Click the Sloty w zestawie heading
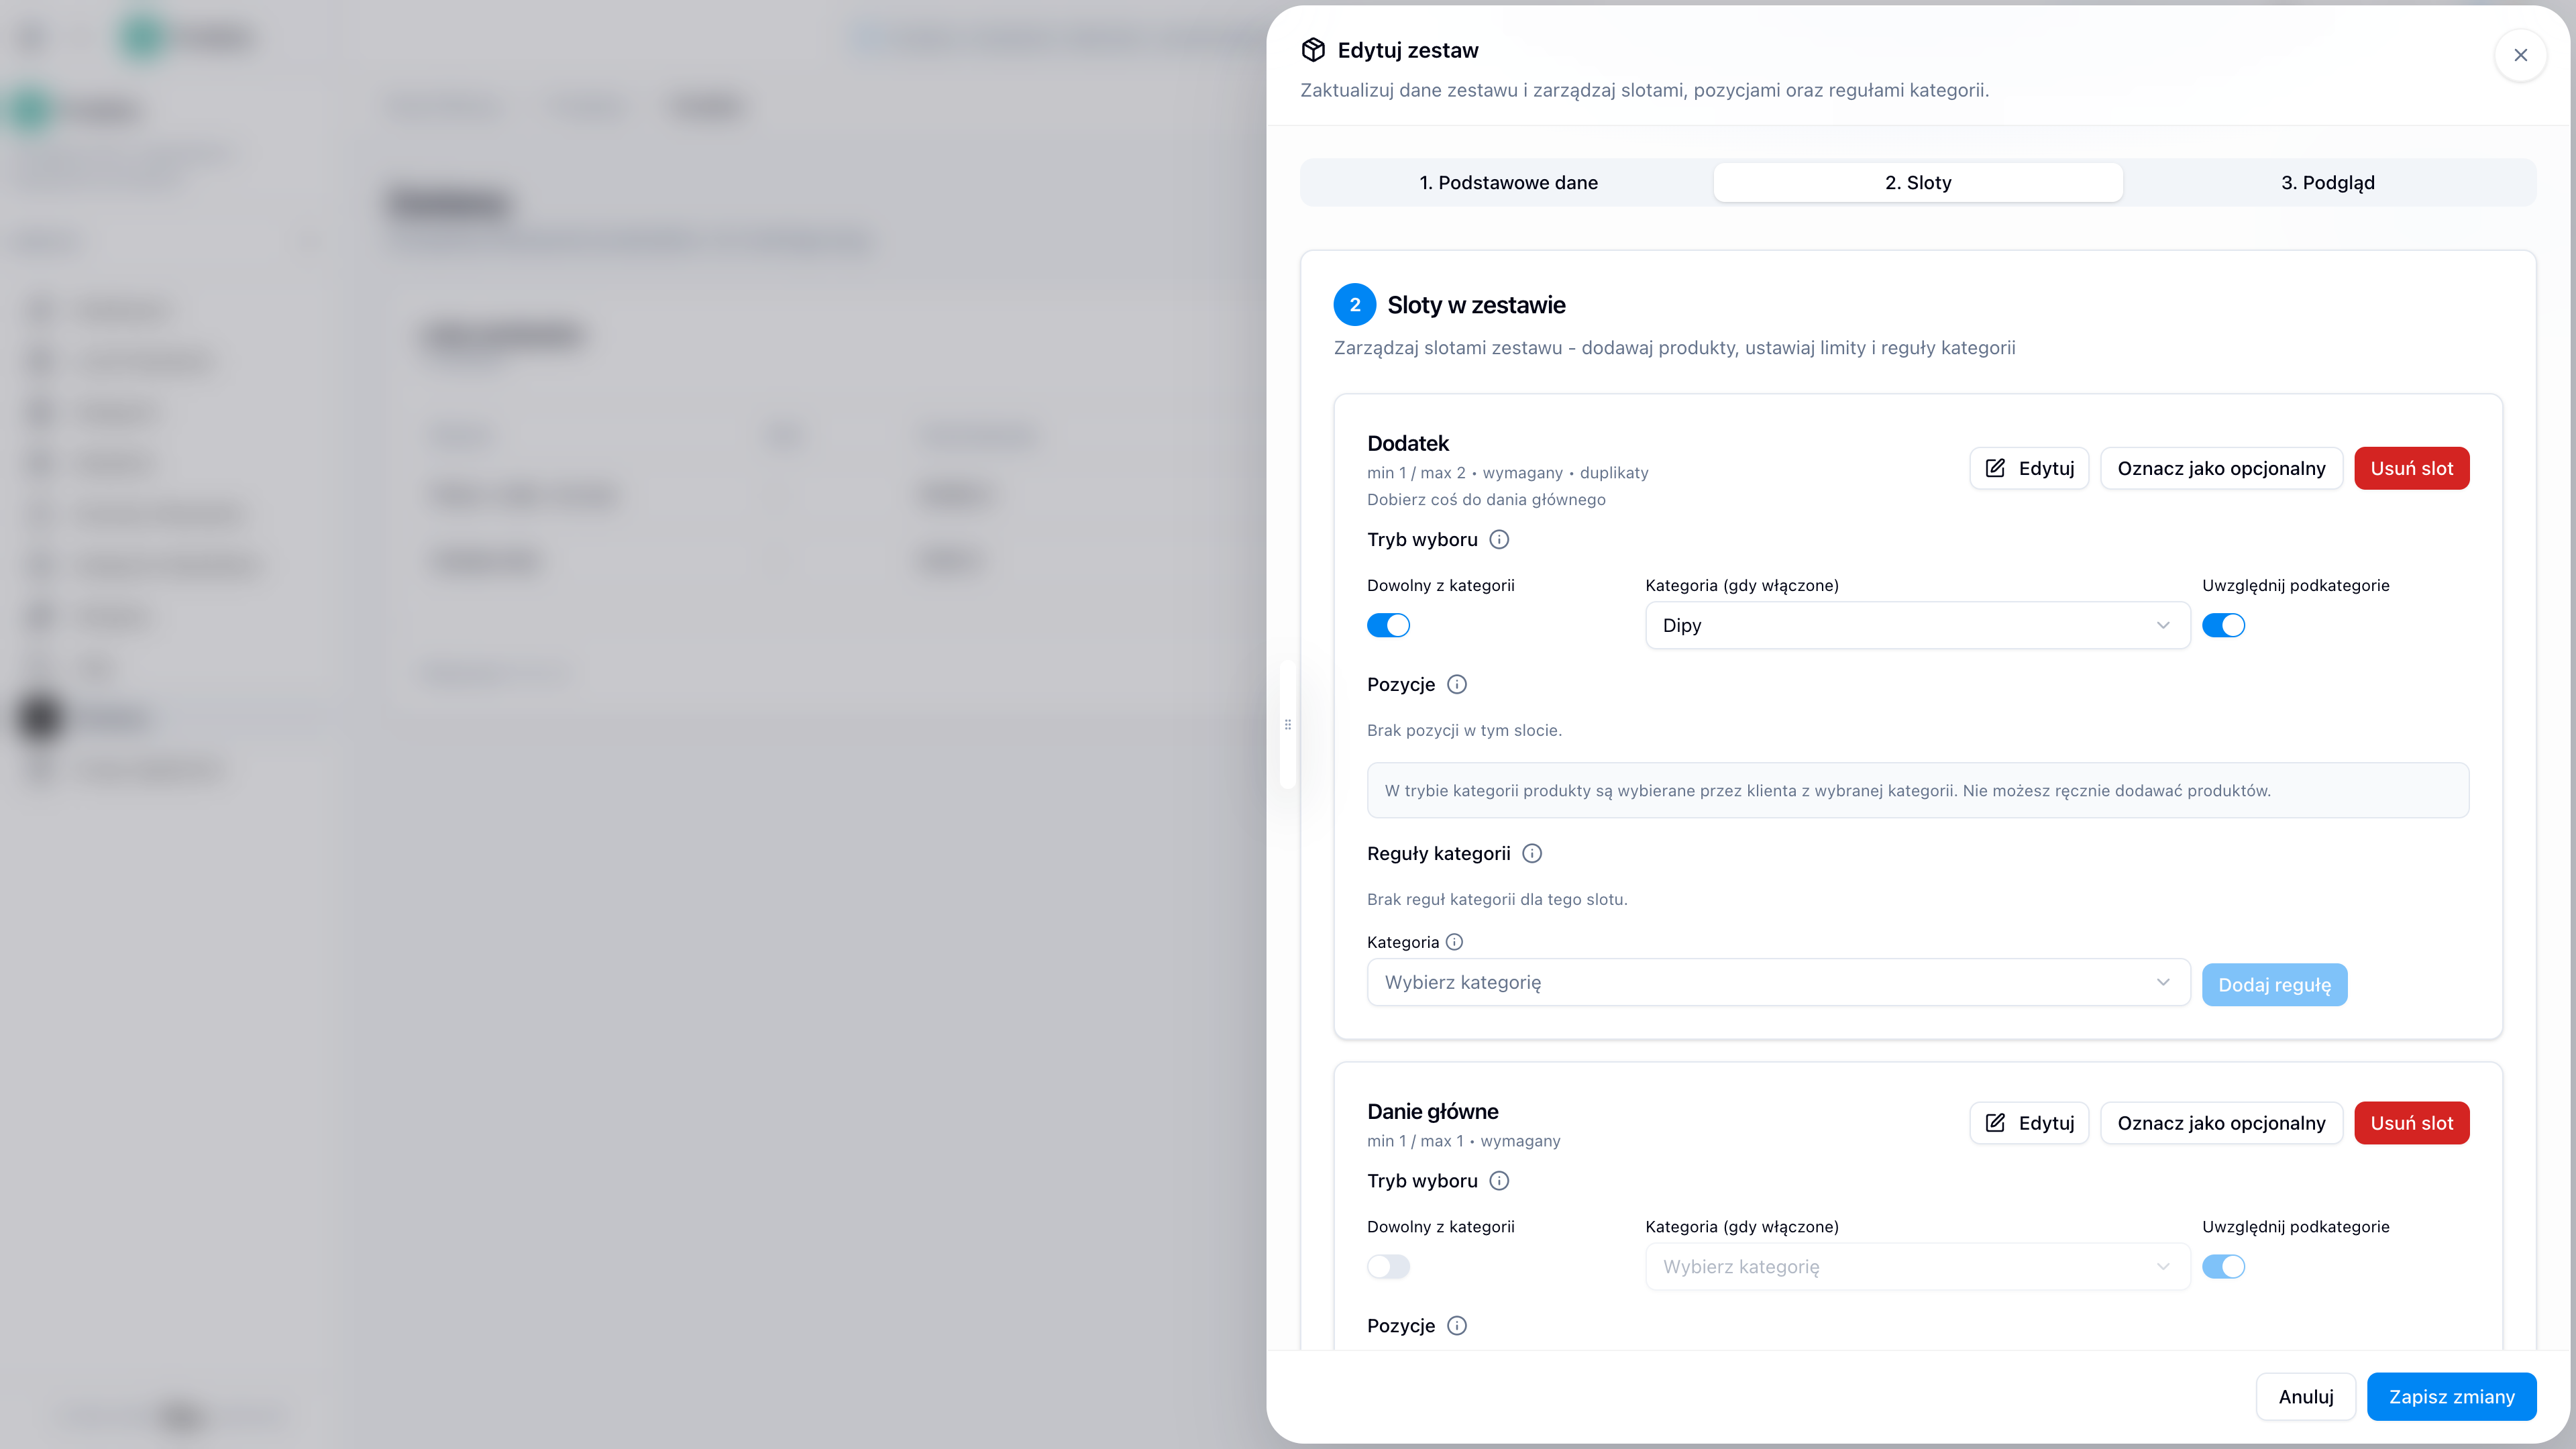 tap(1476, 305)
